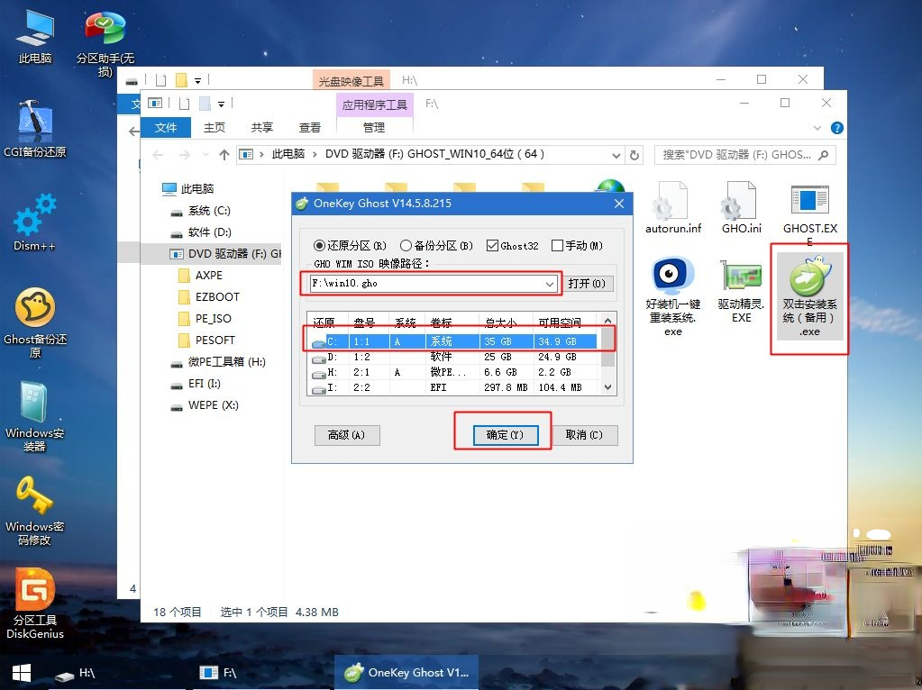The width and height of the screenshot is (922, 690).
Task: Select GHOST.EXE file icon
Action: pos(809,213)
